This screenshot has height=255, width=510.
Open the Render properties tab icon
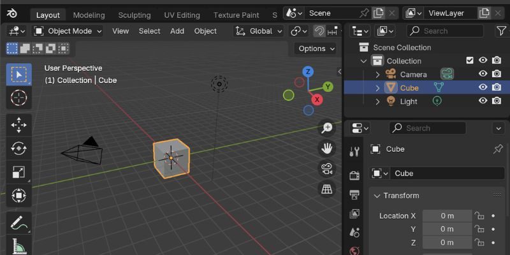click(x=354, y=176)
